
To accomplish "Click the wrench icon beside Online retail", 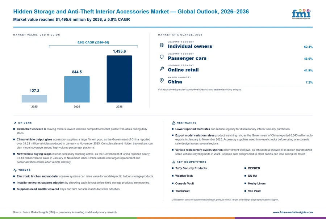I will [x=162, y=68].
